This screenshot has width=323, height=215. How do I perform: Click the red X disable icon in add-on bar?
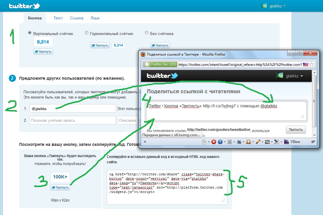pos(214,142)
